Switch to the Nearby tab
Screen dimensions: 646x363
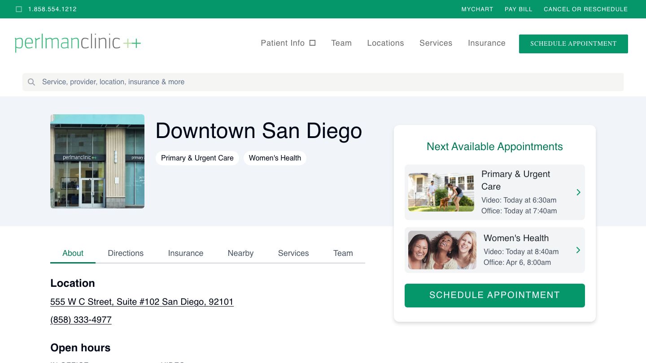click(x=240, y=253)
